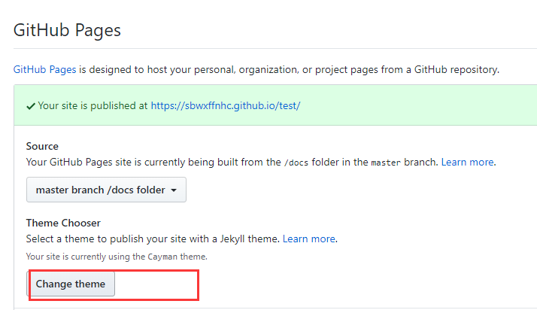Screen dimensions: 537x310
Task: Click Learn more beside the Source description
Action: (x=467, y=162)
